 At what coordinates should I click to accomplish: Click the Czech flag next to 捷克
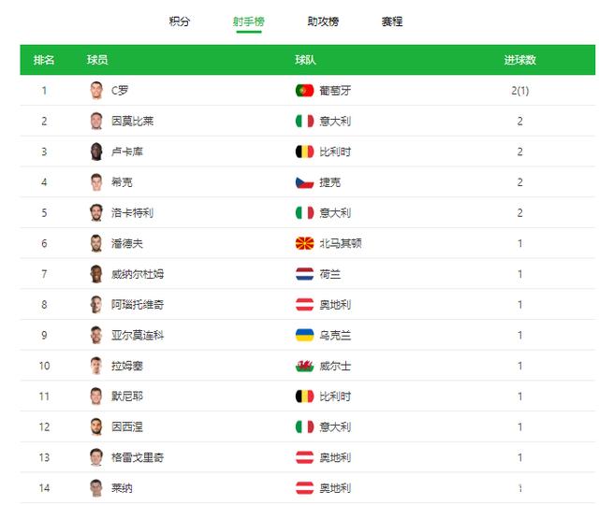[304, 182]
